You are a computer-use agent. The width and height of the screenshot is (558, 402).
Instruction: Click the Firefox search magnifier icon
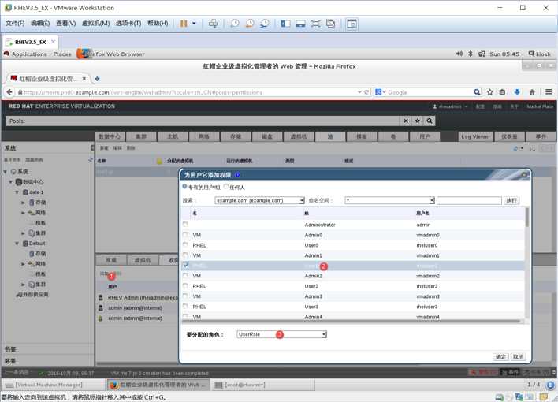477,92
